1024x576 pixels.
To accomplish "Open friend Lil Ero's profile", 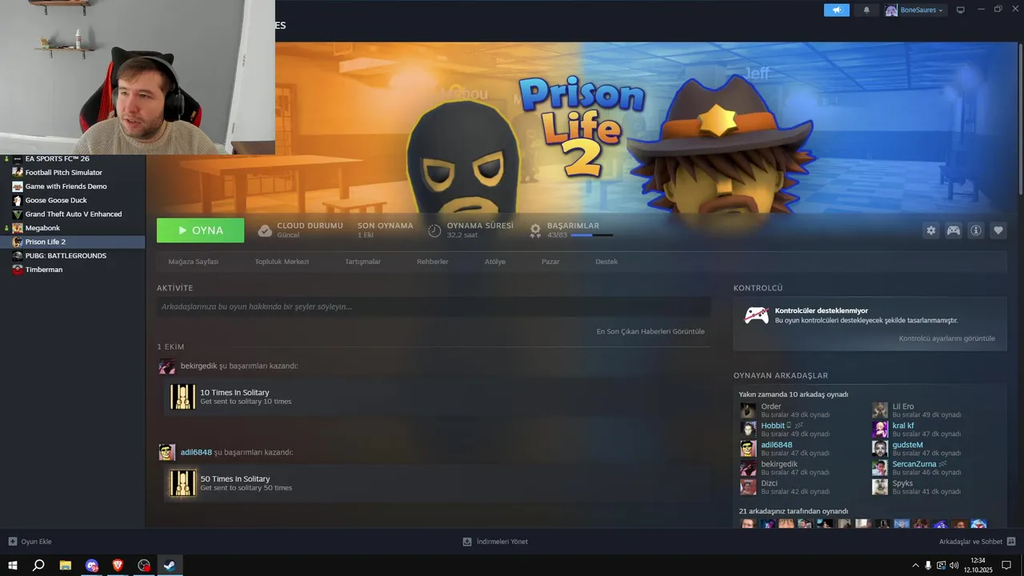I will (903, 406).
